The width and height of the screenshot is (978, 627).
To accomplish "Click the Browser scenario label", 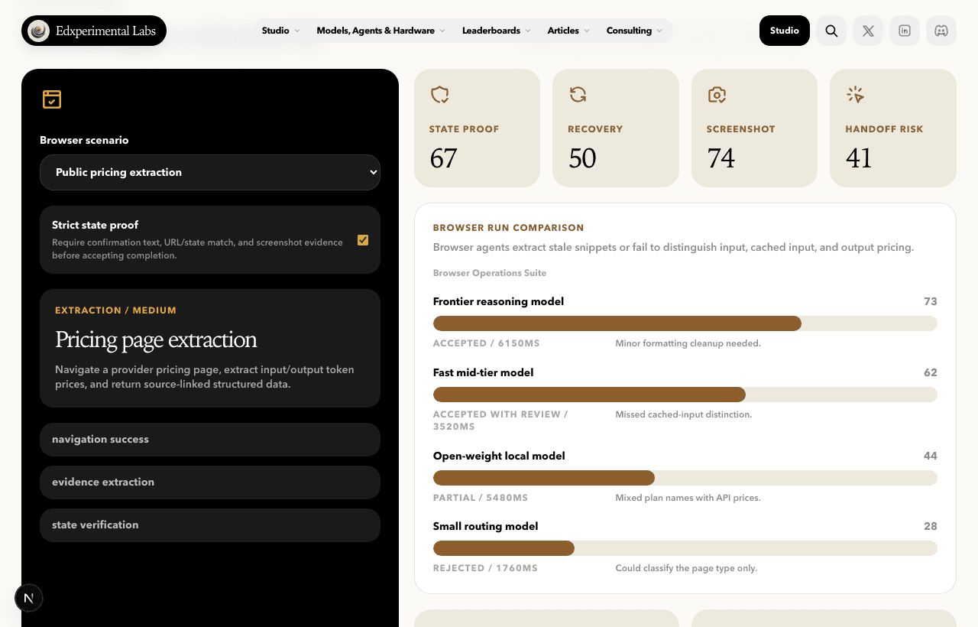I will (x=84, y=140).
